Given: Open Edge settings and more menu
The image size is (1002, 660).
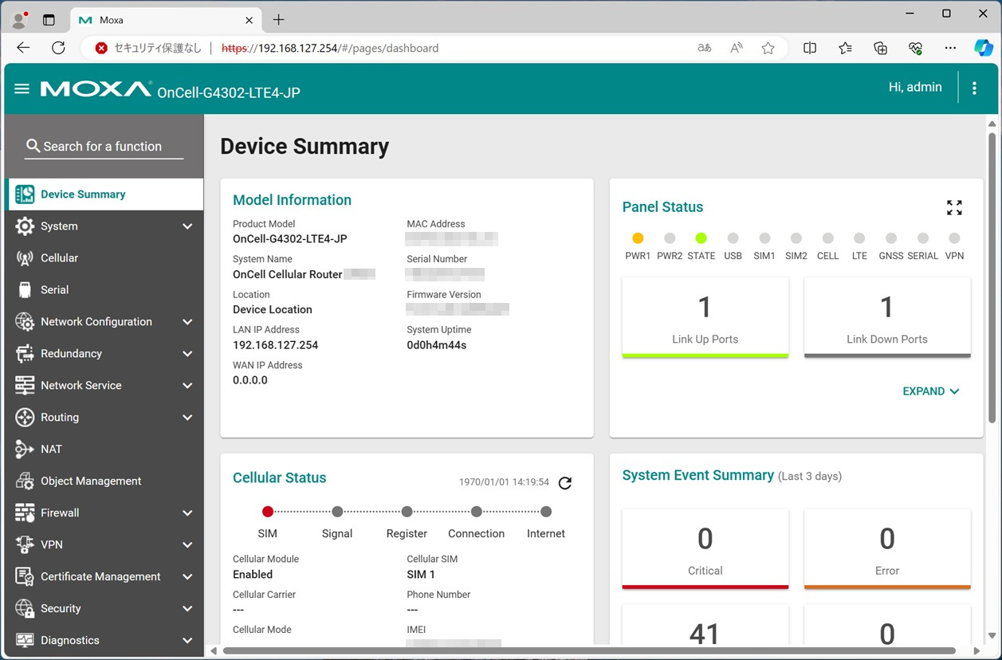Looking at the screenshot, I should coord(950,48).
